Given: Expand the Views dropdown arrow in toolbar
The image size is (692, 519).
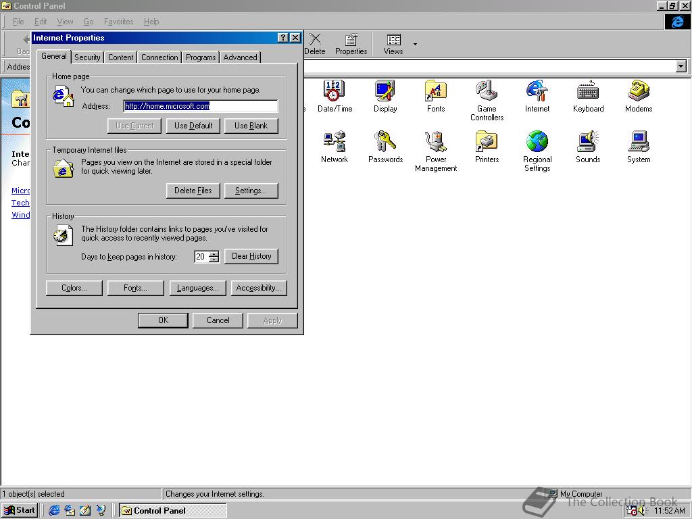Looking at the screenshot, I should [x=415, y=45].
